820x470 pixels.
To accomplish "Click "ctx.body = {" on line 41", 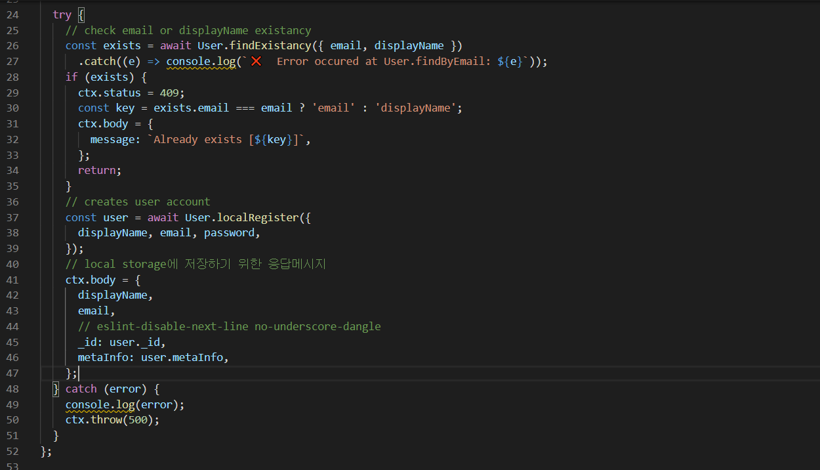I will [103, 280].
